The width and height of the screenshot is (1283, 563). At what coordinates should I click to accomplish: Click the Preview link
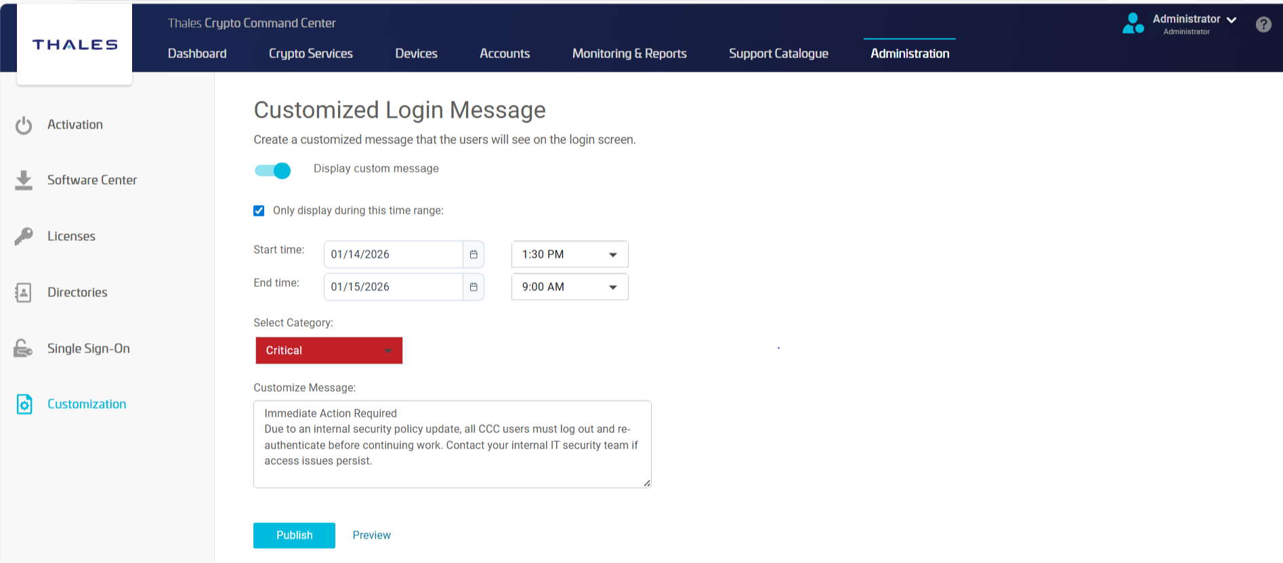coord(371,535)
